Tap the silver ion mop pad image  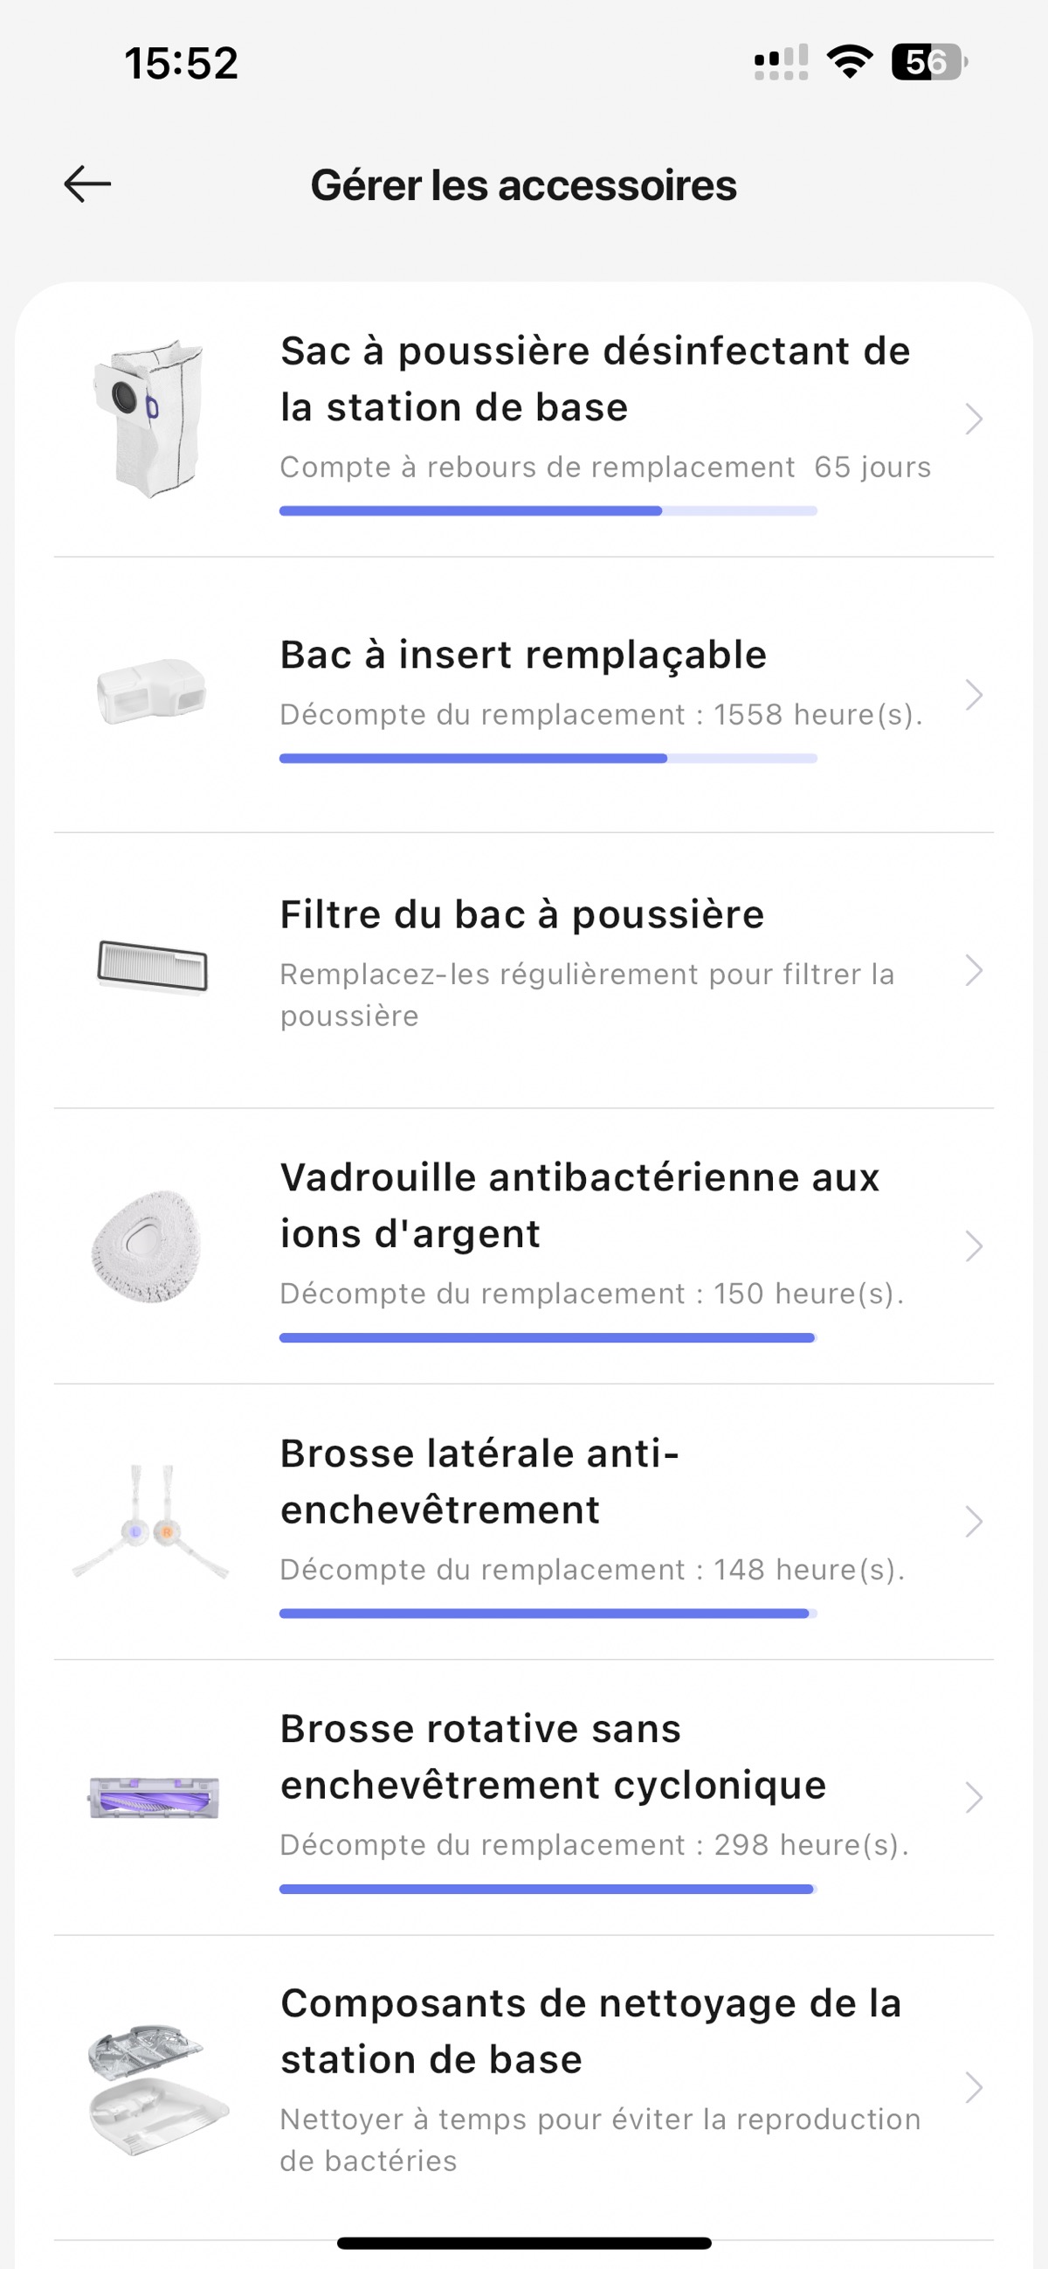(x=147, y=1246)
